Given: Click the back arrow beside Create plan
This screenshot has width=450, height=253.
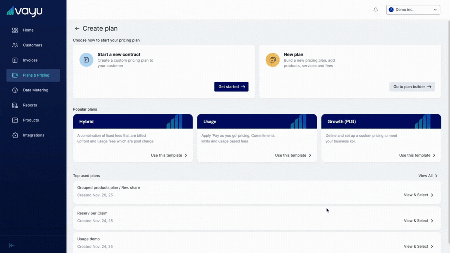Looking at the screenshot, I should (77, 28).
